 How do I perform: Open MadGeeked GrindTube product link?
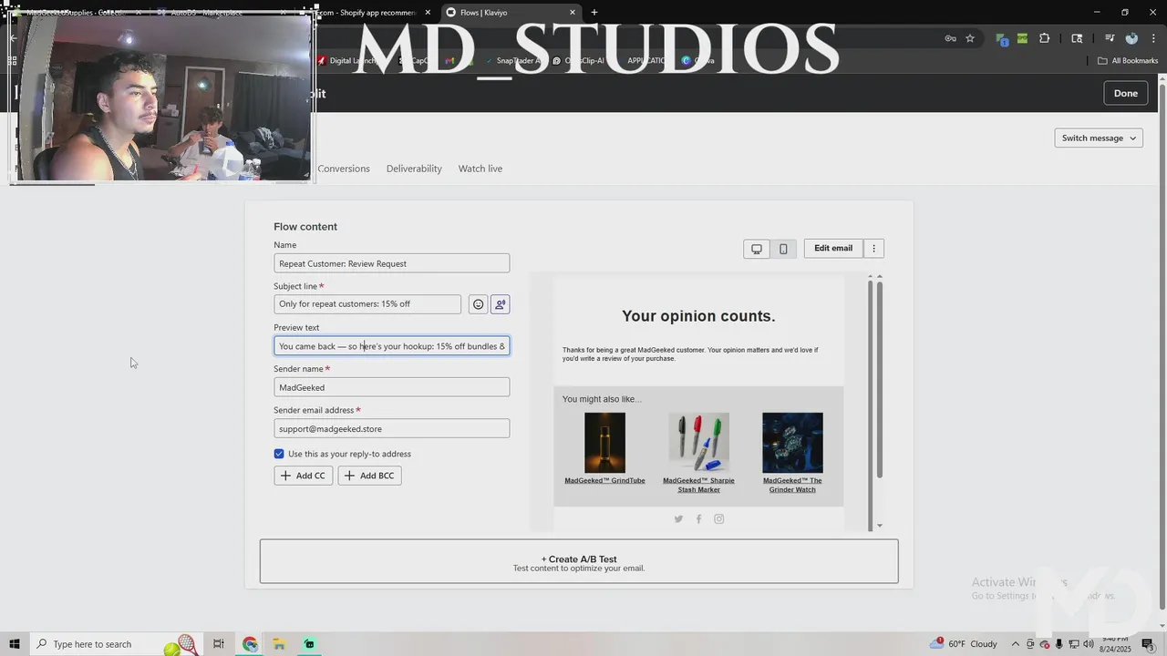point(604,480)
